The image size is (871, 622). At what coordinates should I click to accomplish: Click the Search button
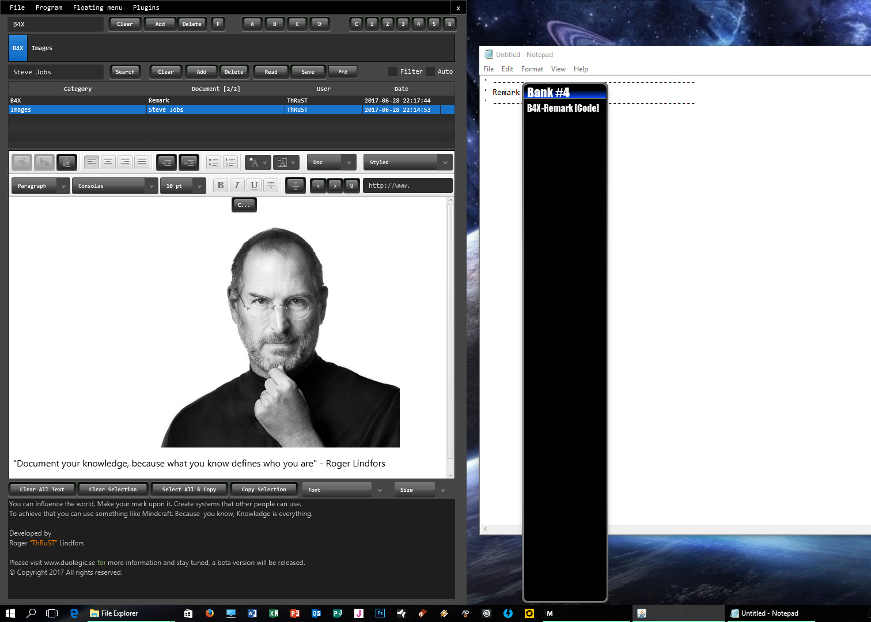[x=125, y=71]
